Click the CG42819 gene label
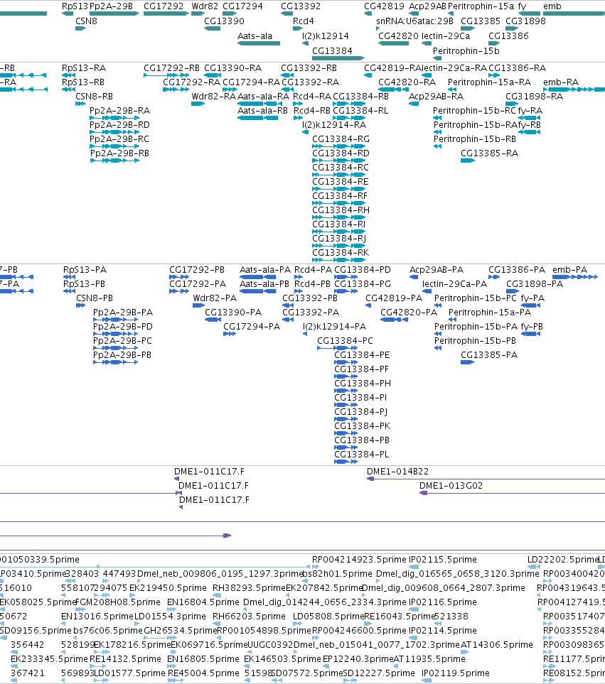This screenshot has width=605, height=684. coord(384,6)
